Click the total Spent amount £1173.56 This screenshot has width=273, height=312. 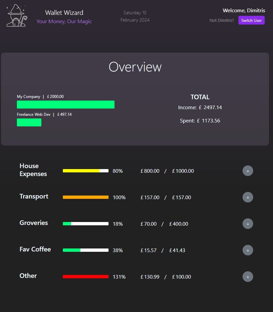[x=210, y=121]
